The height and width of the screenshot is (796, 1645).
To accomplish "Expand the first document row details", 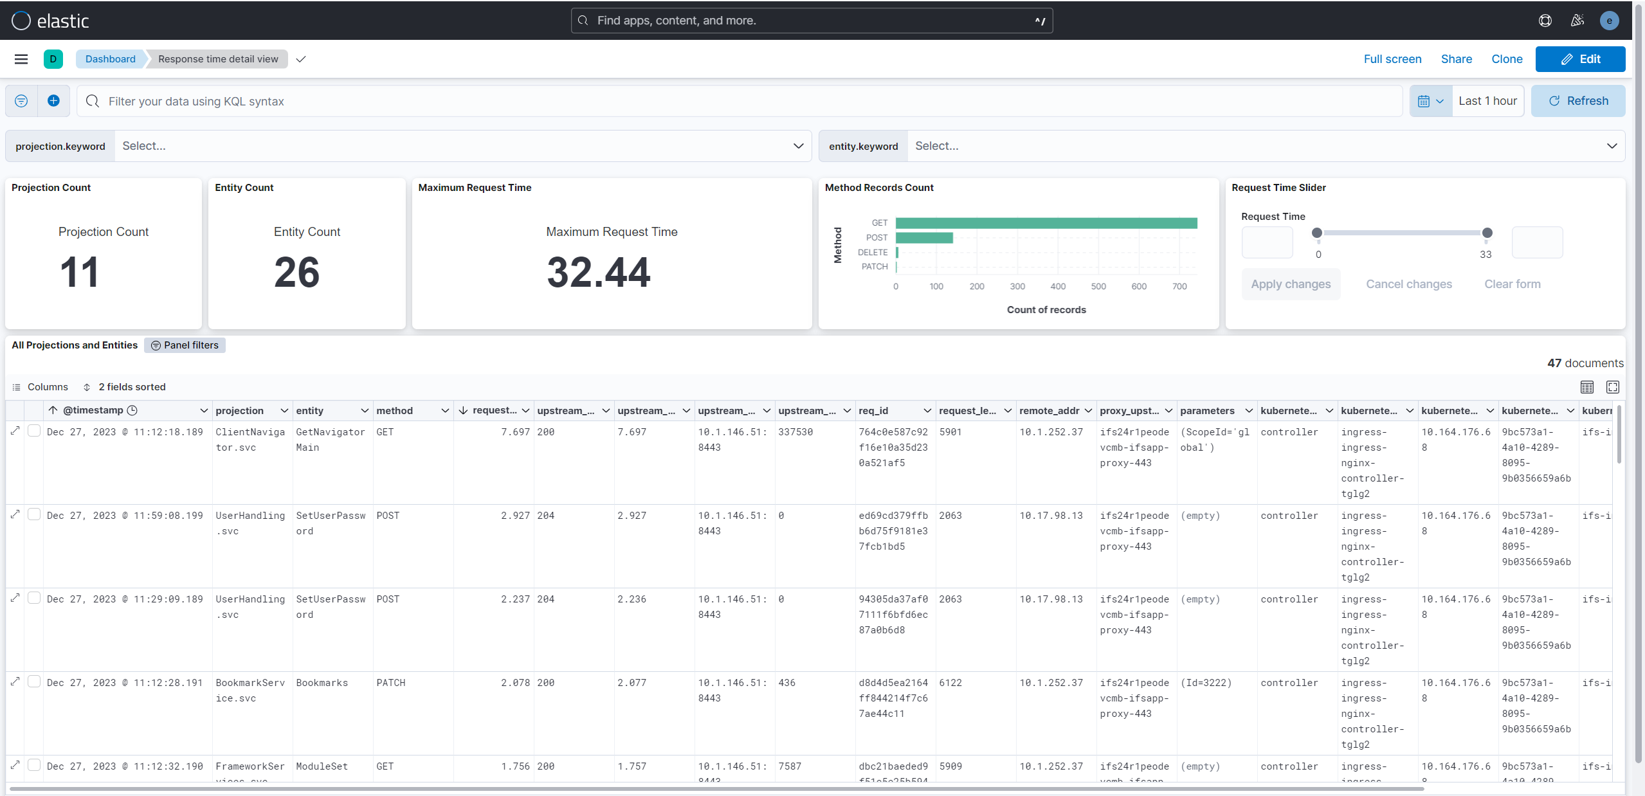I will [x=15, y=431].
